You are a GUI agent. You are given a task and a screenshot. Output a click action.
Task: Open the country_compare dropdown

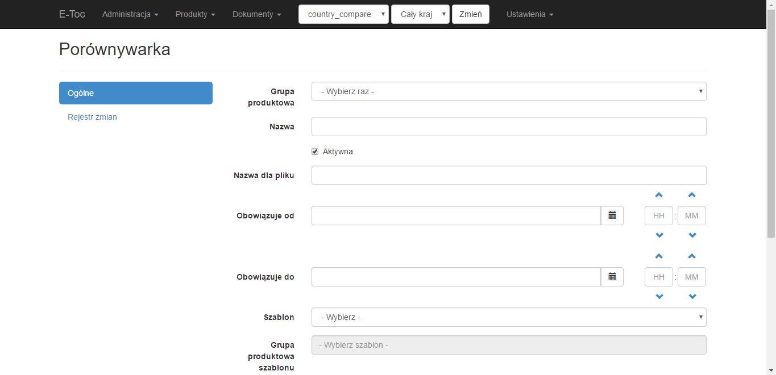pos(343,14)
